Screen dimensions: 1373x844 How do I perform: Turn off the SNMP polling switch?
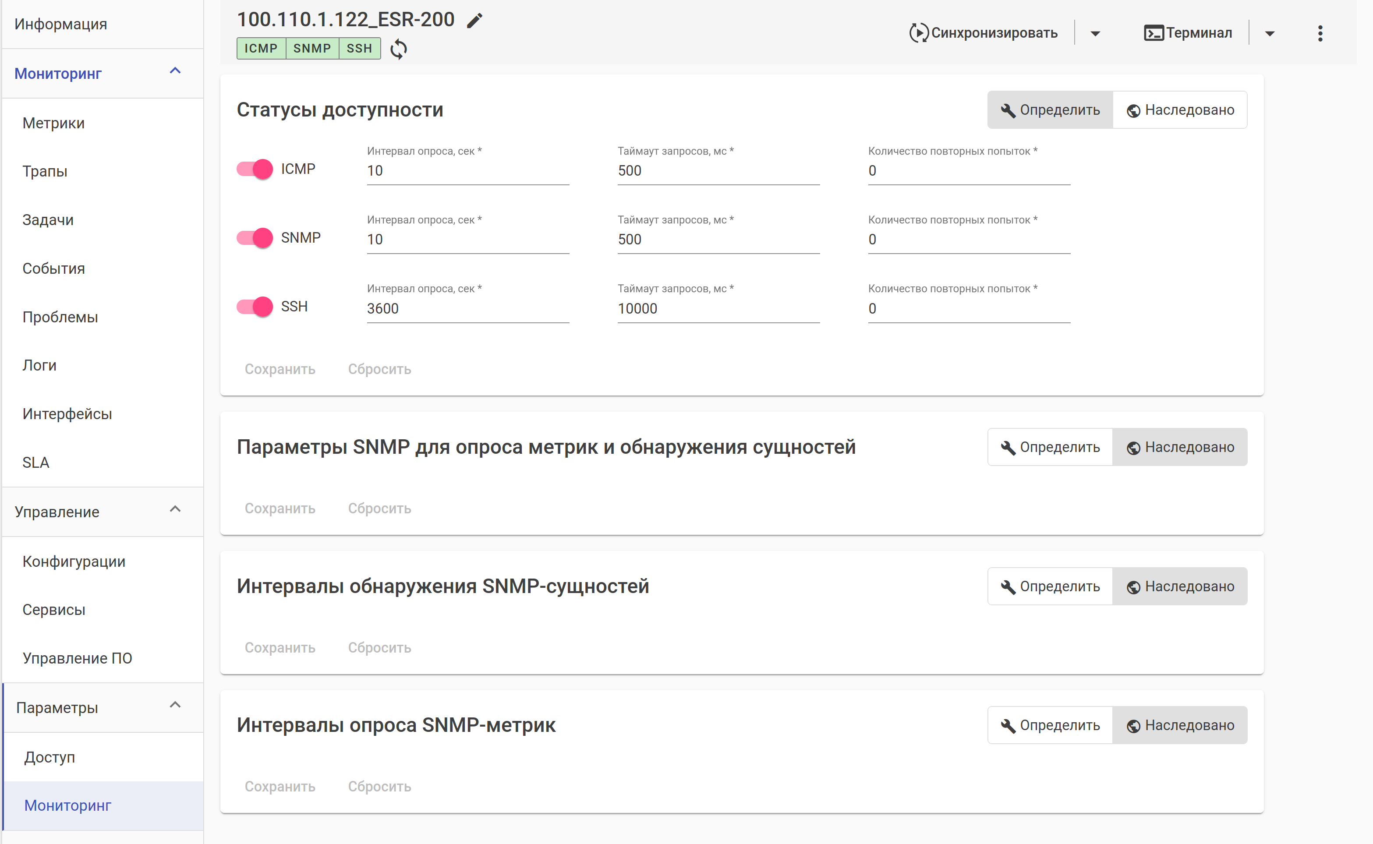pyautogui.click(x=255, y=238)
